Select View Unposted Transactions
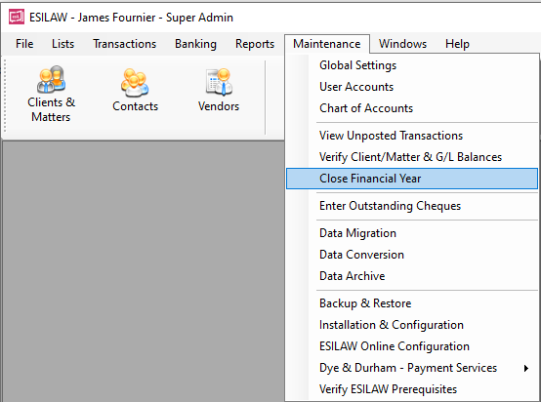The image size is (541, 402). 412,136
